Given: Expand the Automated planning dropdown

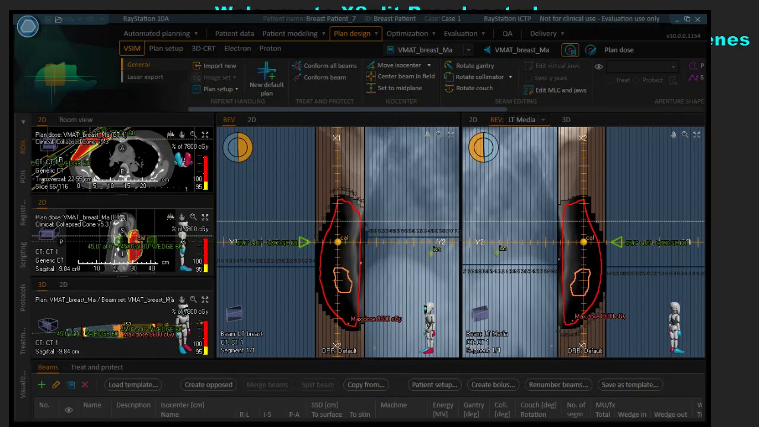Looking at the screenshot, I should point(196,34).
